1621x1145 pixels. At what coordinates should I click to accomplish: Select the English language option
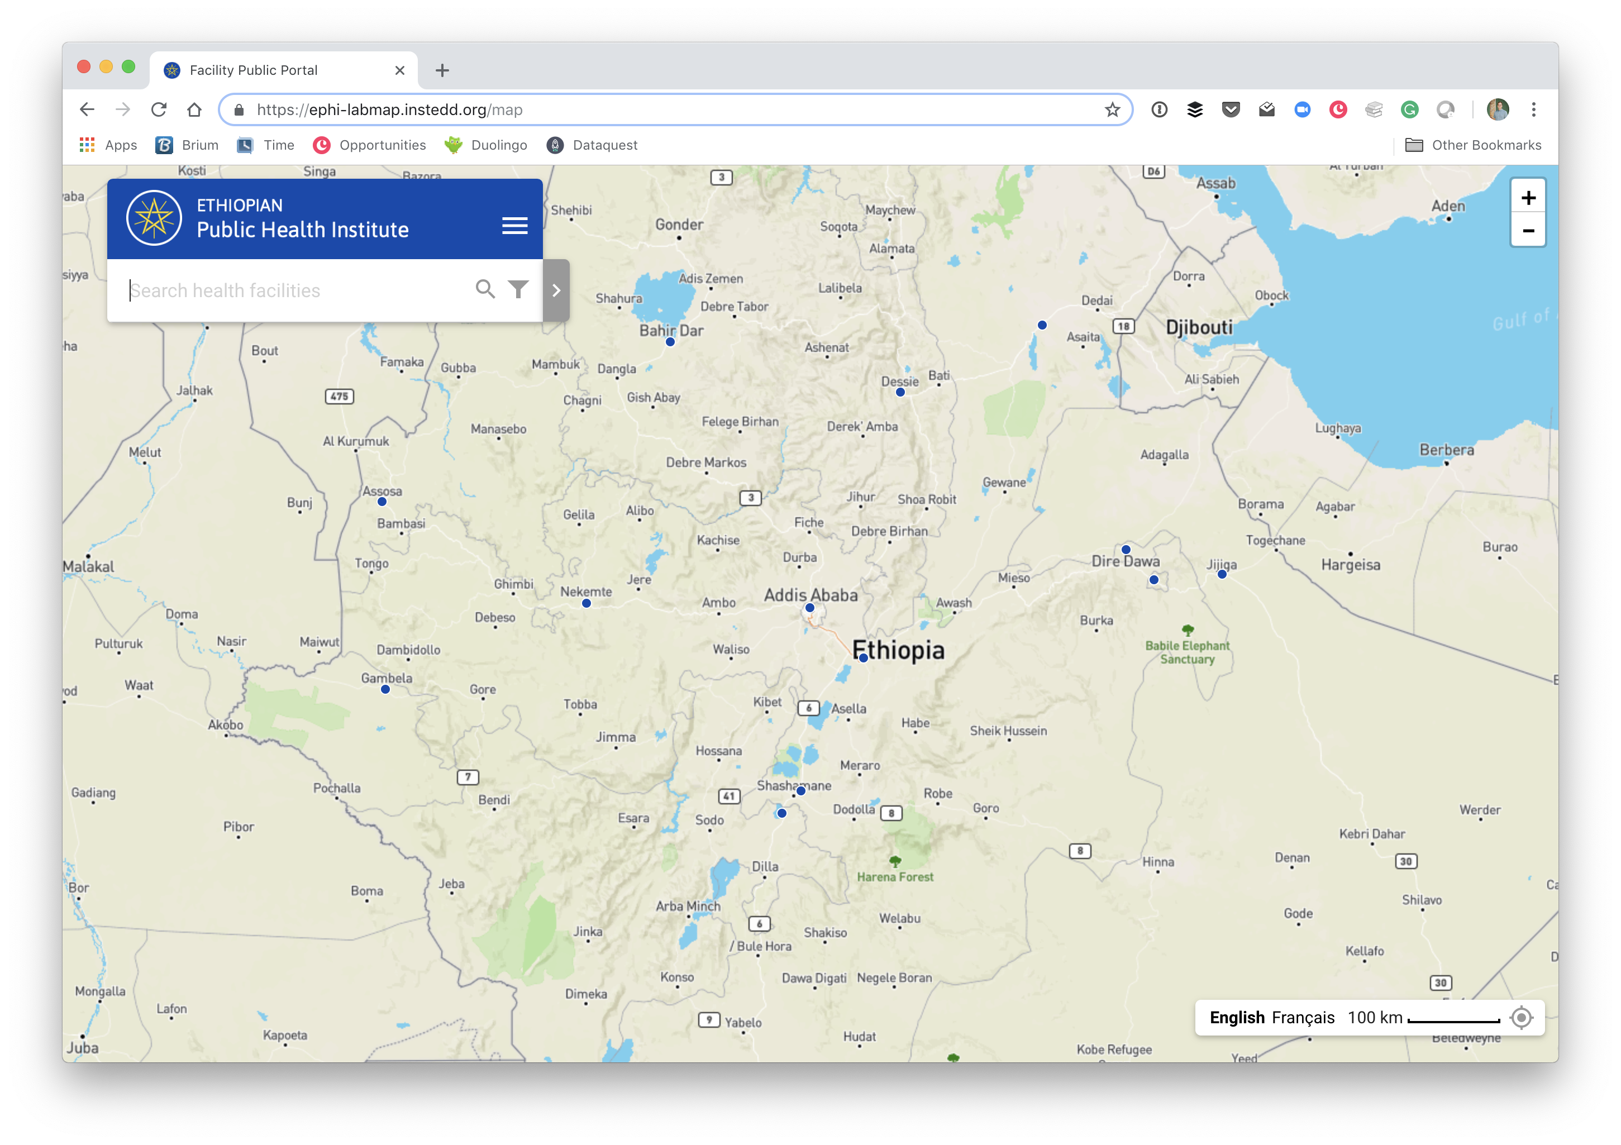1236,1017
